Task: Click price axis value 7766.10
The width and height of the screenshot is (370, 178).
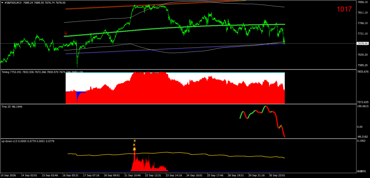Action: (362, 23)
